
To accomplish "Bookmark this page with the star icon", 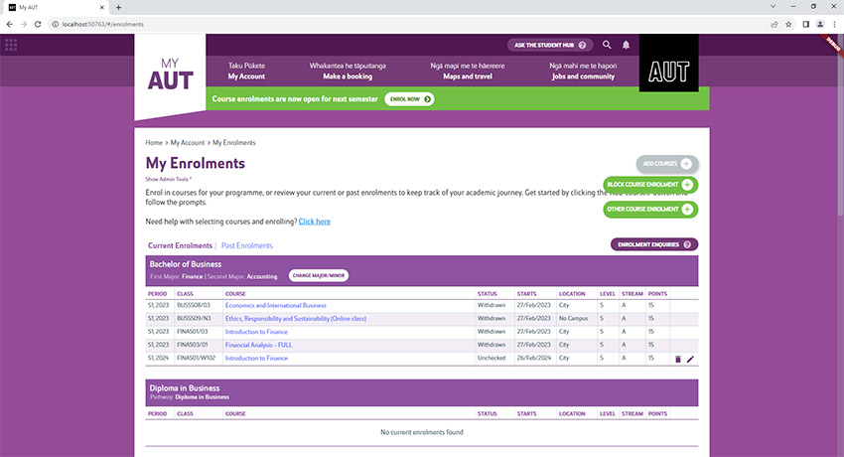I will pyautogui.click(x=788, y=23).
